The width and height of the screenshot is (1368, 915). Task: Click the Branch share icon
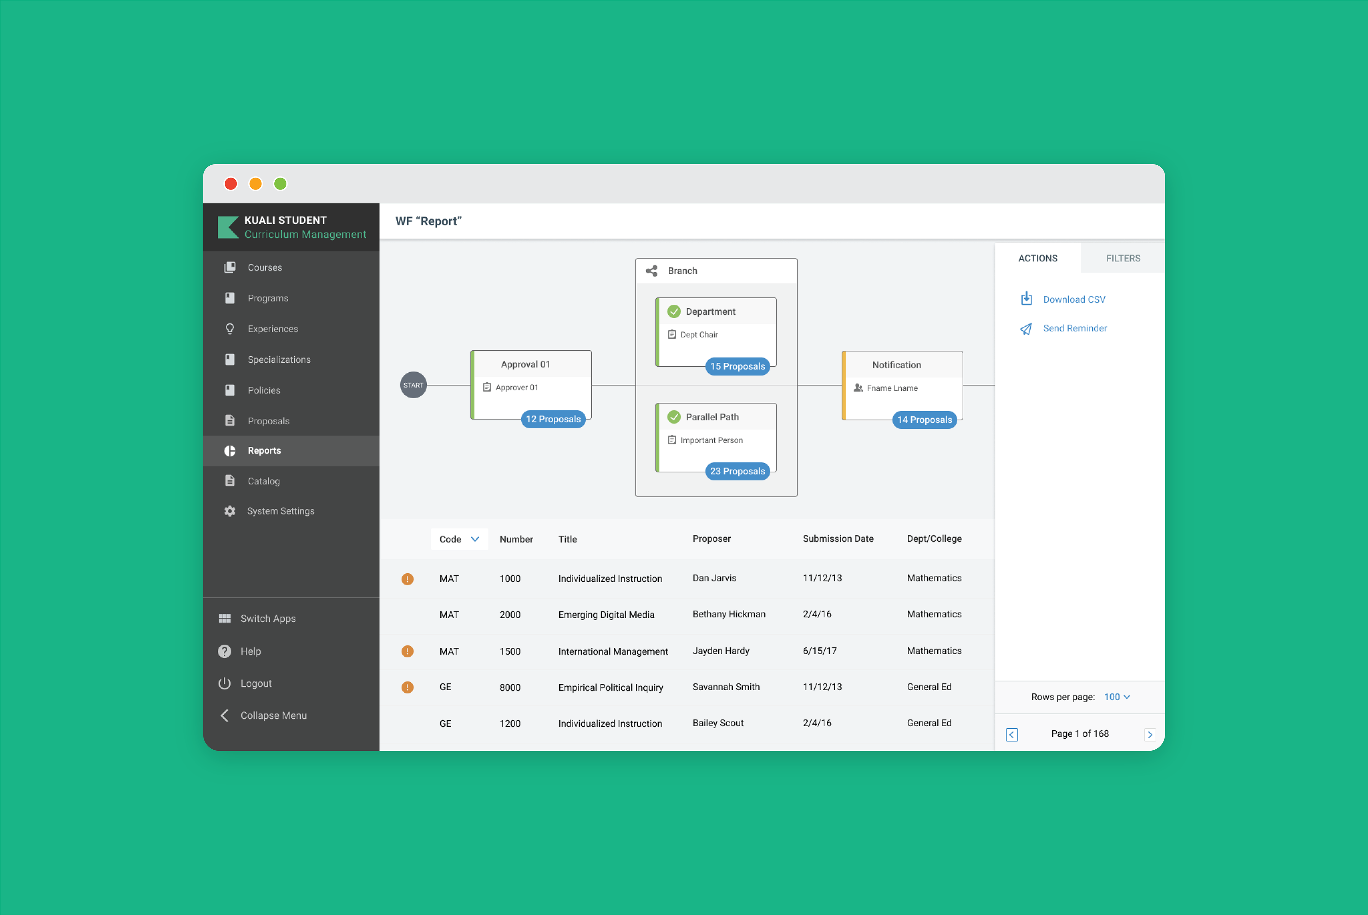(x=652, y=271)
